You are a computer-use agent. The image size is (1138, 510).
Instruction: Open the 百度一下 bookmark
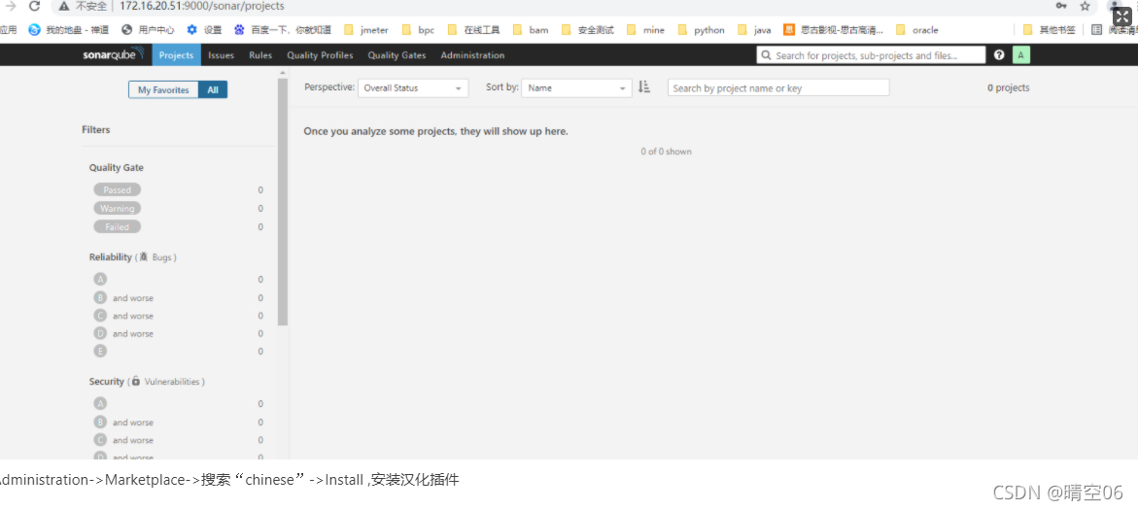pos(283,30)
